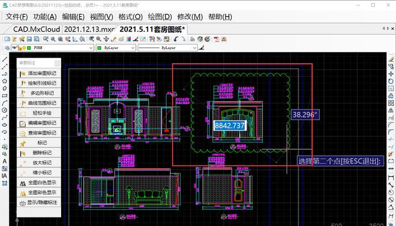Screen dimensions: 396x226
Task: Select the Spline curve tool
Action: click(x=5, y=118)
